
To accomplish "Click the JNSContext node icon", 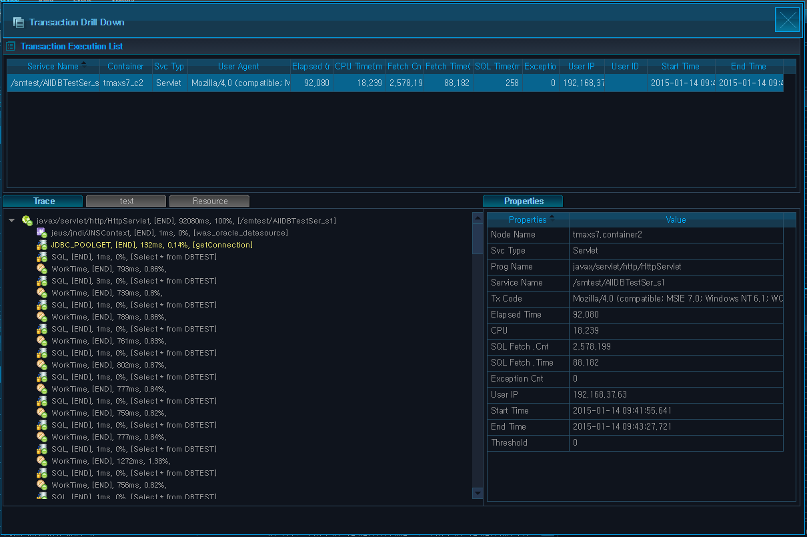I will [x=41, y=233].
